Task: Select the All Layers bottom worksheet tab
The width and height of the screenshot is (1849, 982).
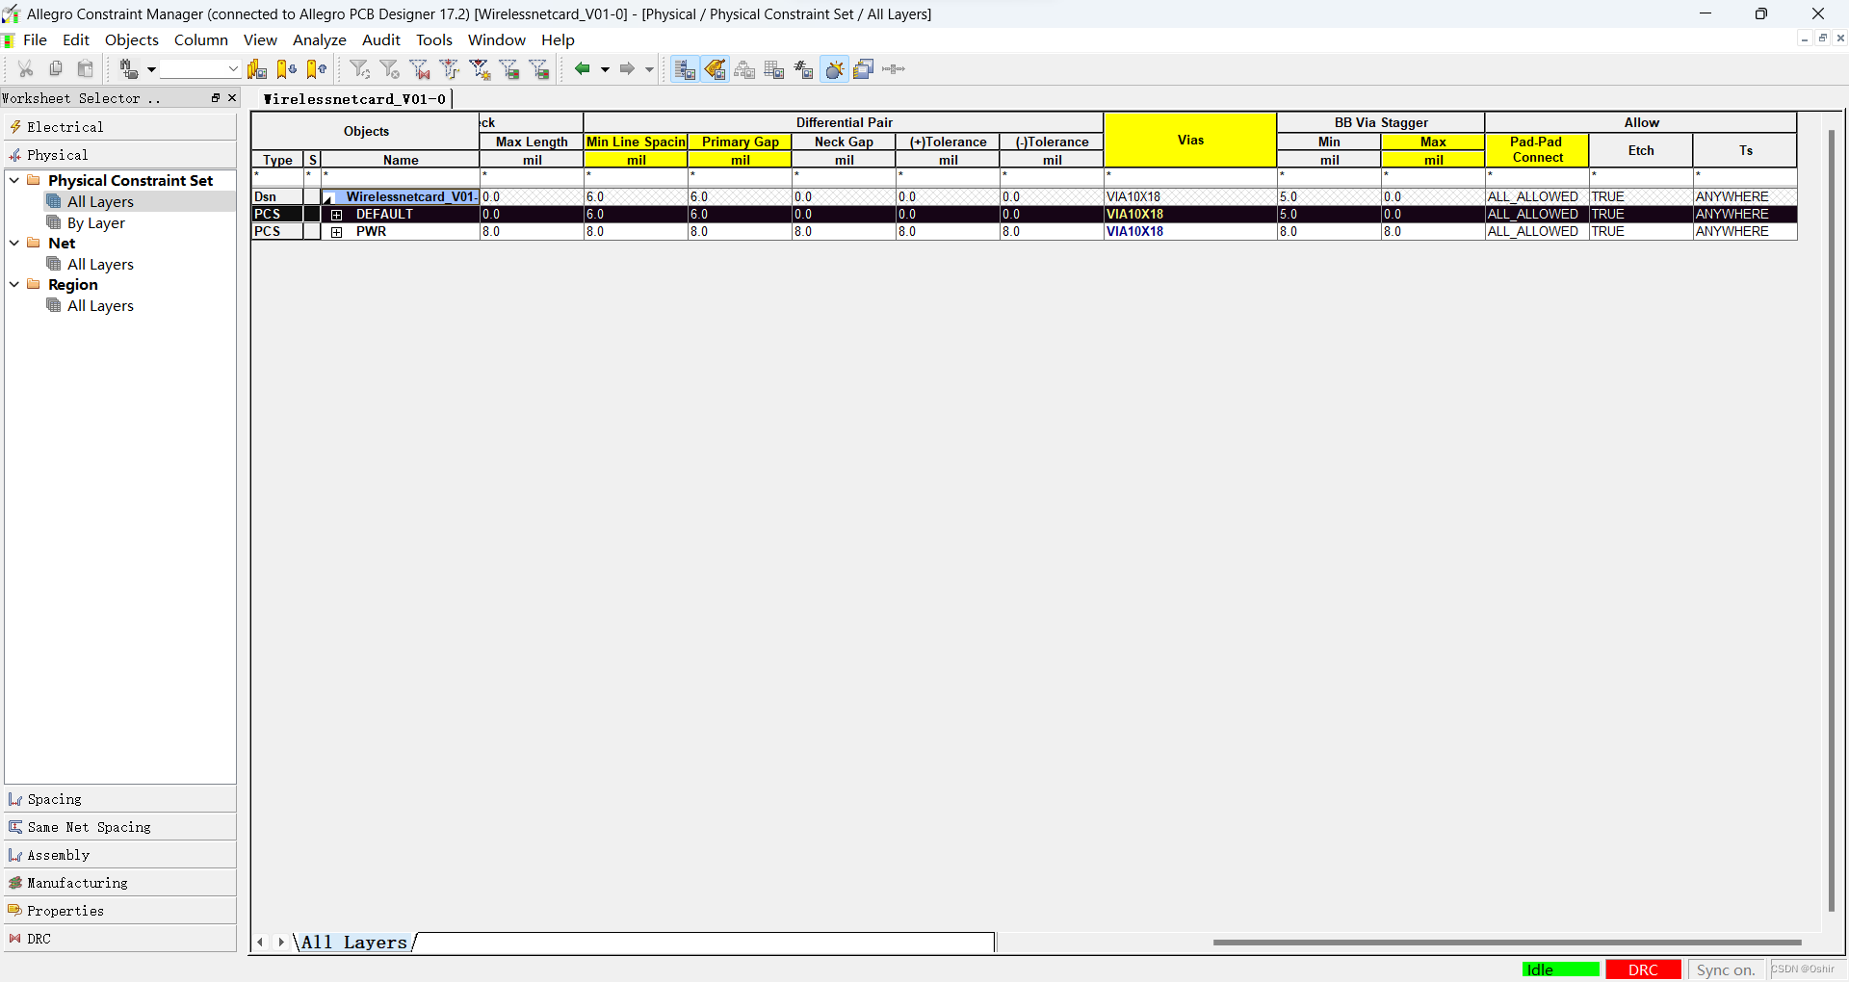Action: pyautogui.click(x=353, y=943)
